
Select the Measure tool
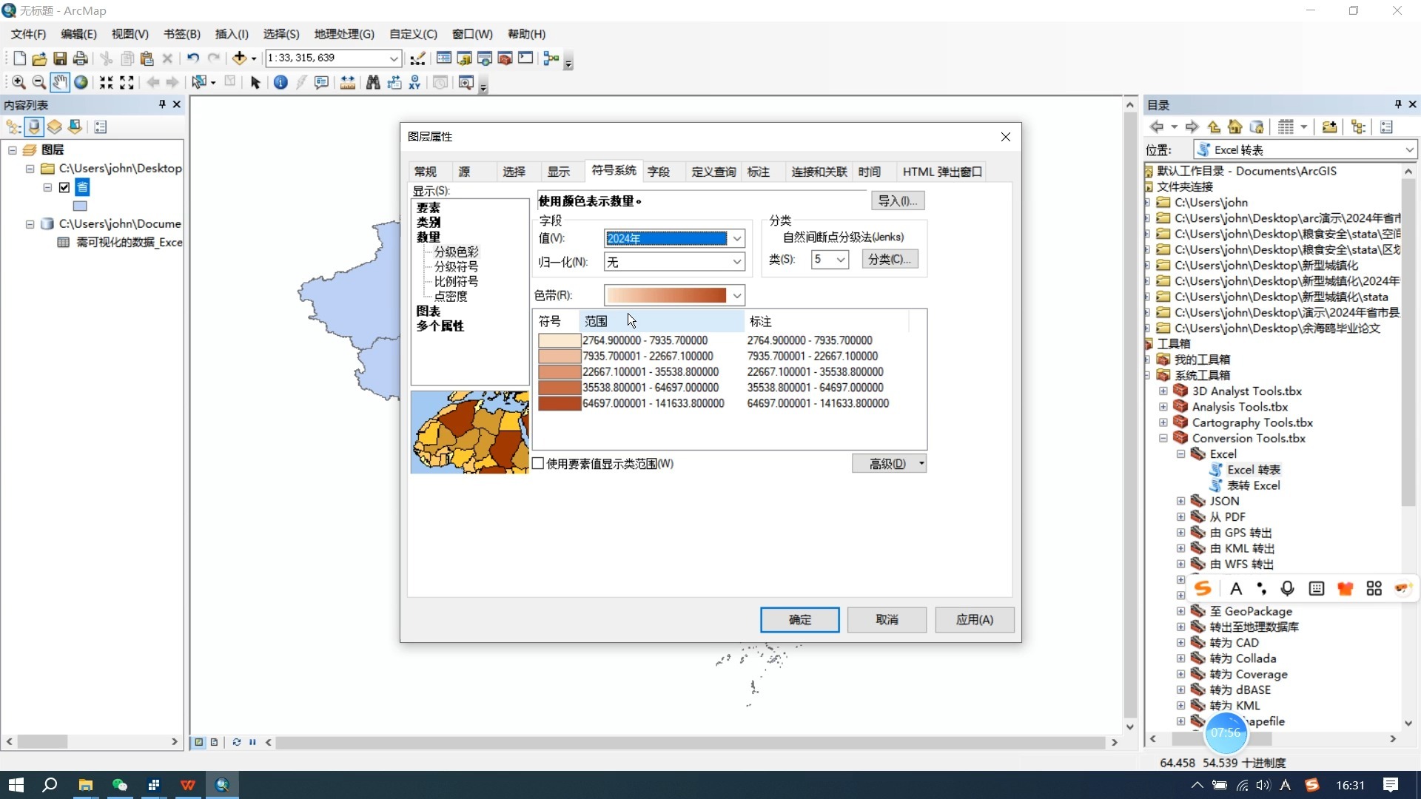point(348,82)
